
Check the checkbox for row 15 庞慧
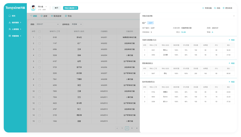point(40,121)
